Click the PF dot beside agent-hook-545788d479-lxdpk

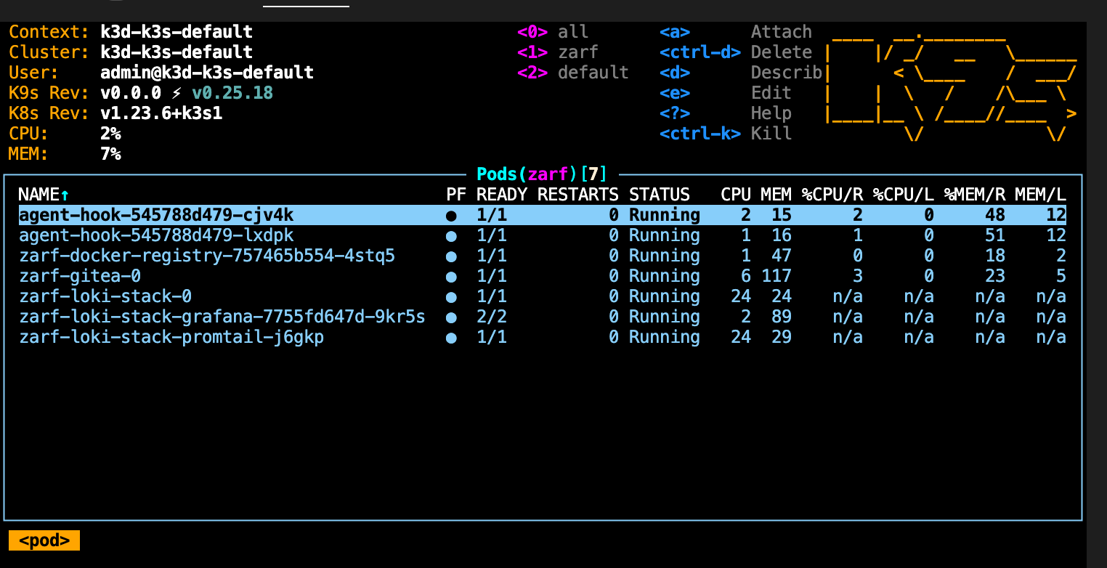[x=451, y=235]
